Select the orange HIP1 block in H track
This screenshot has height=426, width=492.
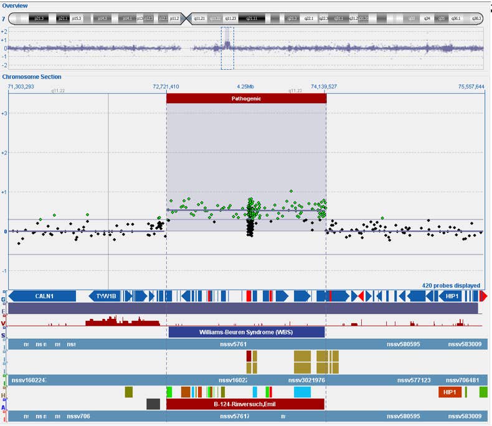click(x=450, y=392)
